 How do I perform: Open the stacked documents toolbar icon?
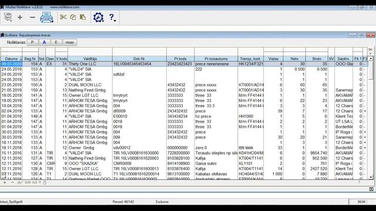tap(8, 18)
